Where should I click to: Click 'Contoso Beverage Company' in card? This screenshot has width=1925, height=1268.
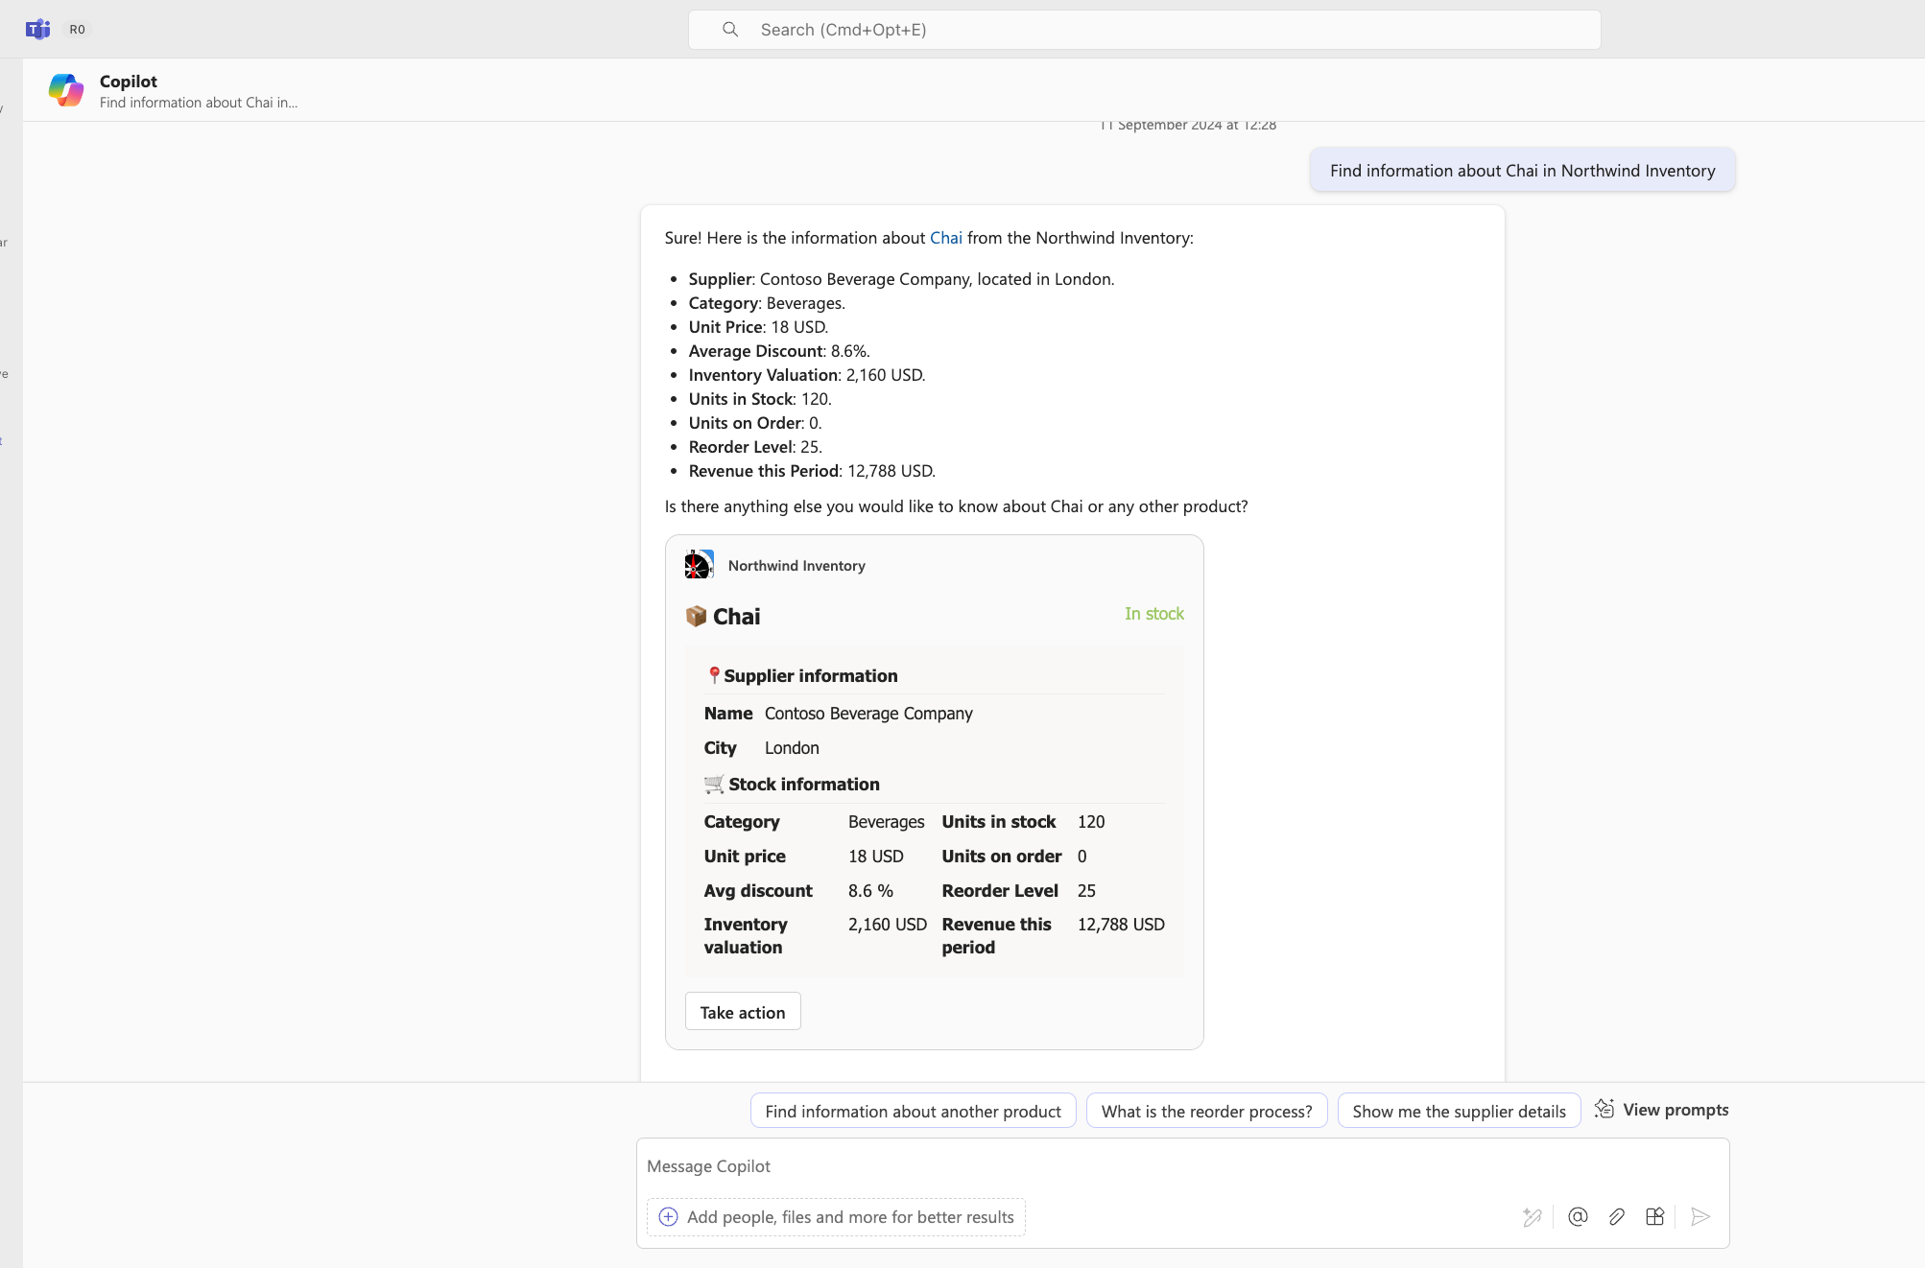868,714
